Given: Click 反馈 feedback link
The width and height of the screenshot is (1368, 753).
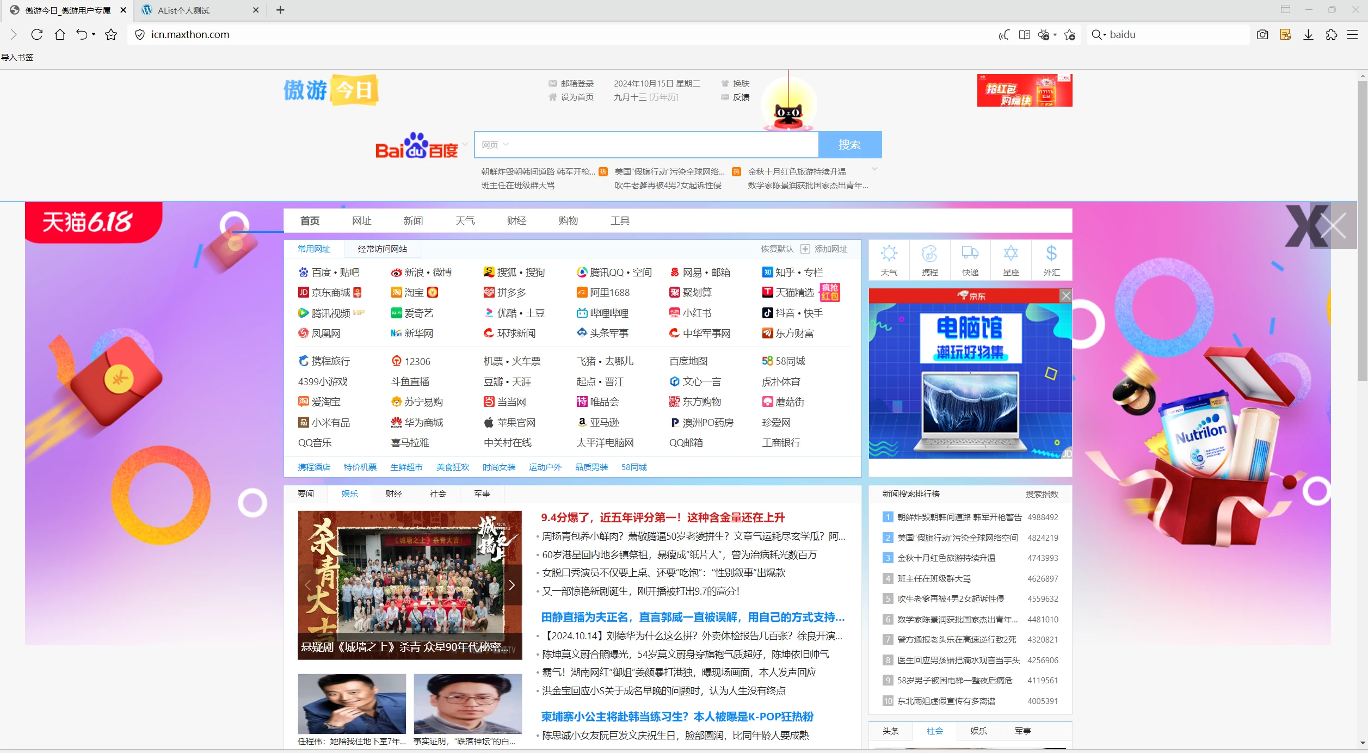Looking at the screenshot, I should (x=736, y=97).
